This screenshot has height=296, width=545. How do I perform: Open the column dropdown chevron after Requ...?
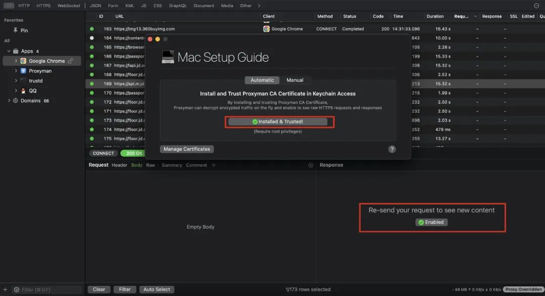(x=475, y=16)
